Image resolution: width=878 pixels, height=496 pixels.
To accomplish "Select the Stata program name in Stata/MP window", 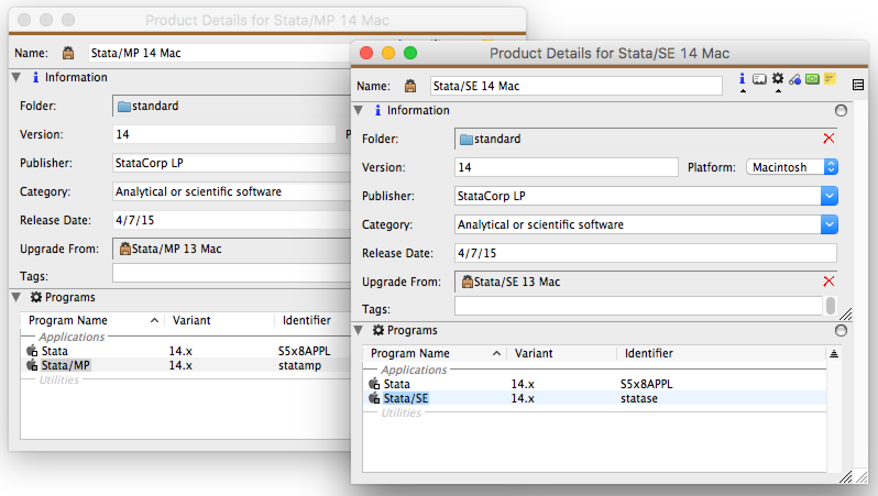I will pyautogui.click(x=54, y=351).
